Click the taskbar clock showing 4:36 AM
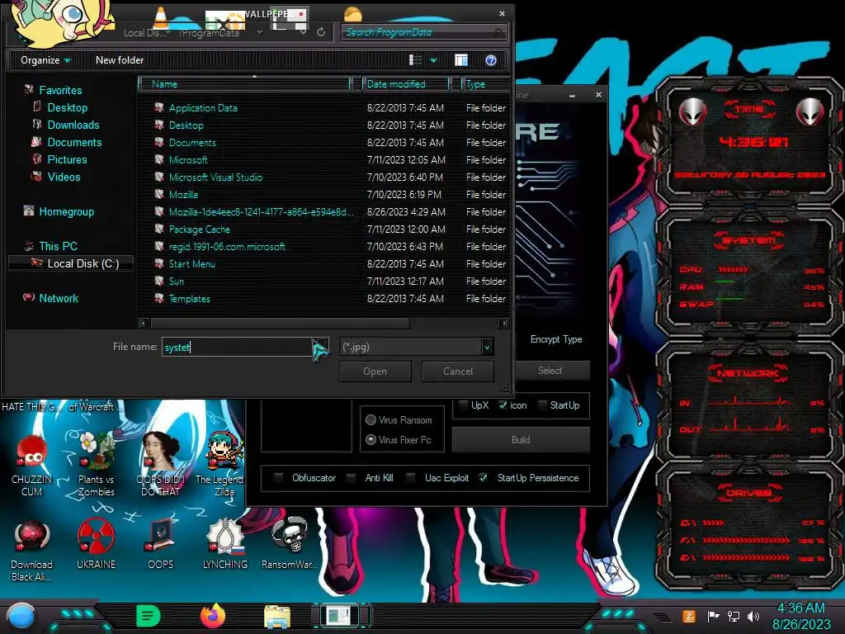845x634 pixels. 800,616
